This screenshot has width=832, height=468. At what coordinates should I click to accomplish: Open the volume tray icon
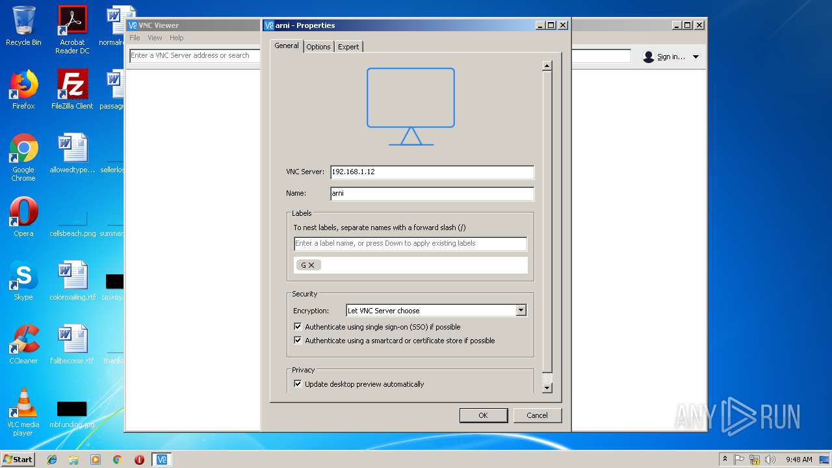pos(770,460)
